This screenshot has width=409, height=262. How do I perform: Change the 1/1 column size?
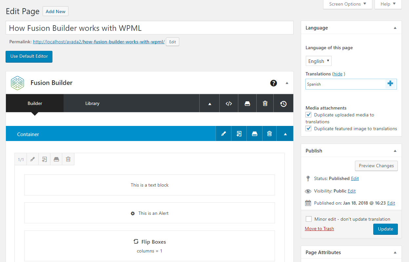tap(21, 159)
